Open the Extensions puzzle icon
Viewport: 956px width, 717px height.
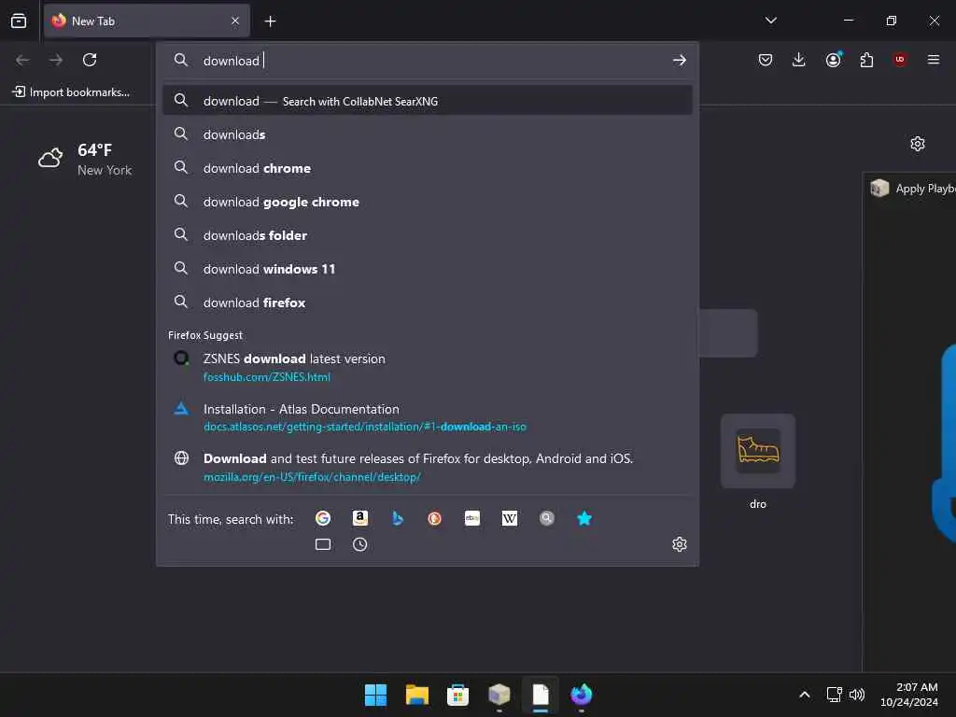coord(866,60)
